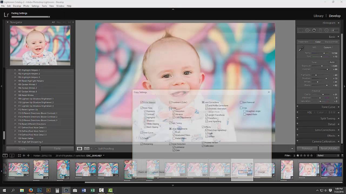Open Firefox from the taskbar
The width and height of the screenshot is (346, 194).
pyautogui.click(x=31, y=190)
